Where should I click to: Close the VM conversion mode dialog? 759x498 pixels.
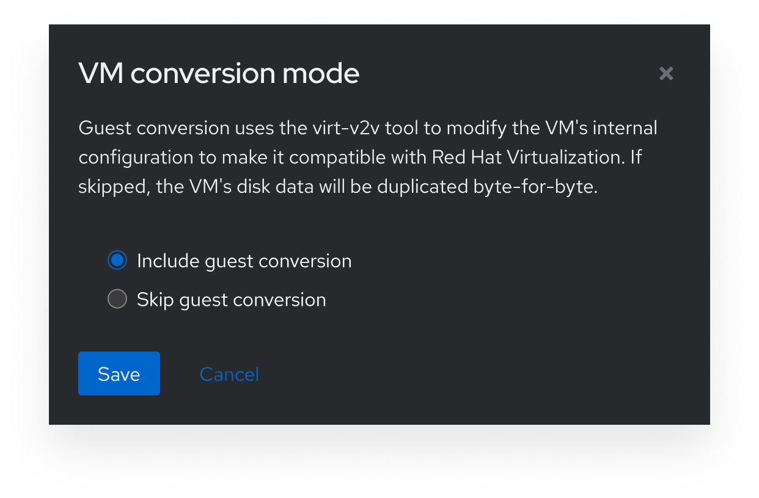pyautogui.click(x=666, y=74)
